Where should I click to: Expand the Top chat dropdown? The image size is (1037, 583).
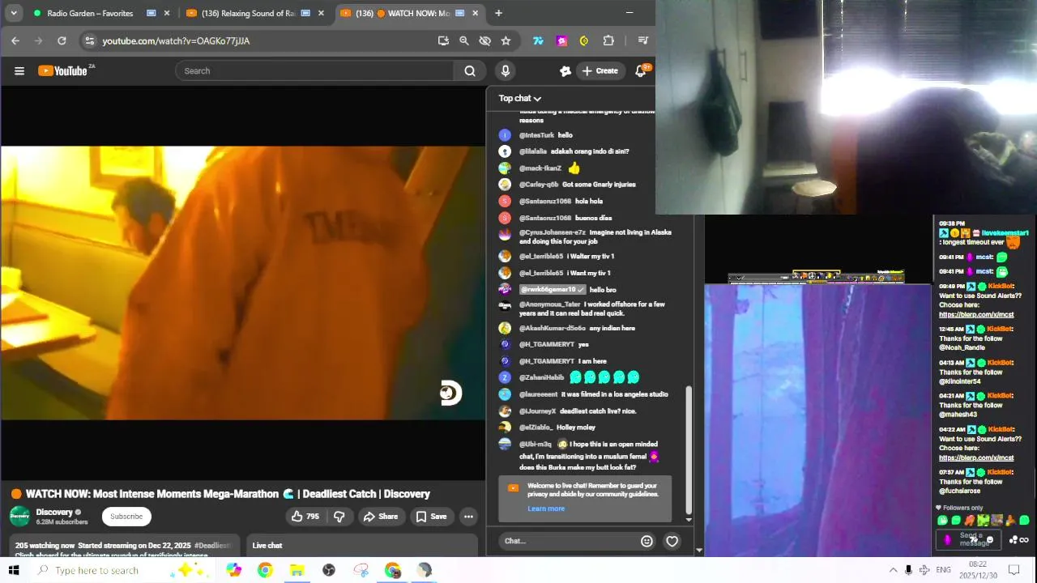point(520,98)
